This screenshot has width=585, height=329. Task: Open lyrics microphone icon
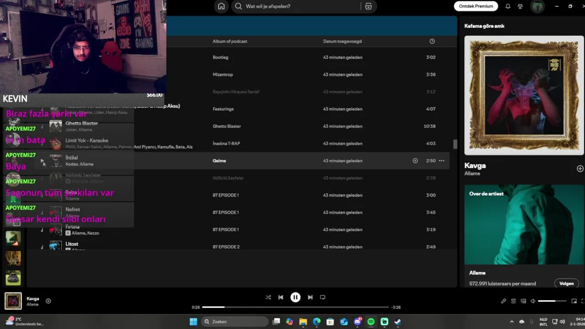(503, 301)
